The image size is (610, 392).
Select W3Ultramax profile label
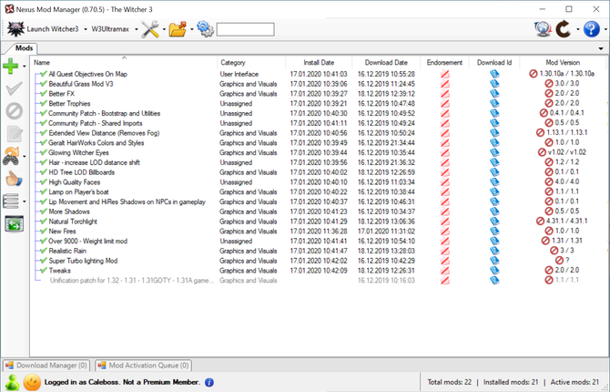(x=110, y=29)
